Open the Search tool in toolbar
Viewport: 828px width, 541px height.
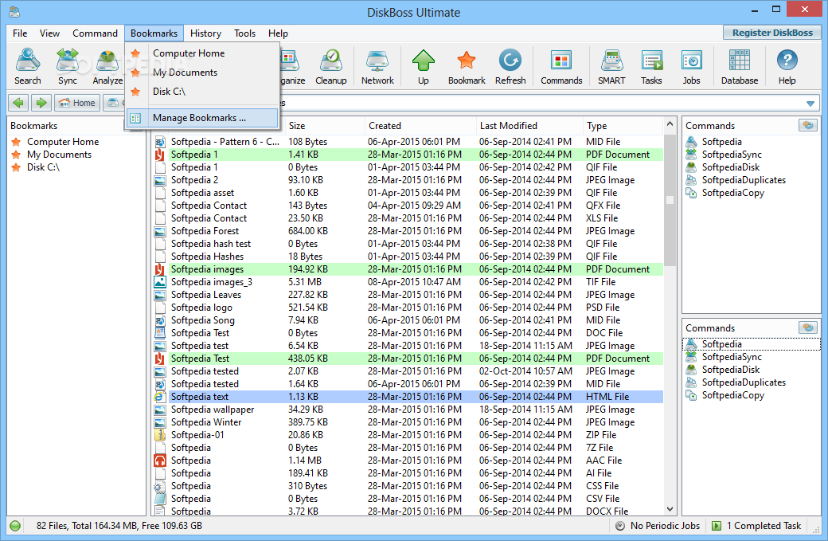click(x=27, y=67)
